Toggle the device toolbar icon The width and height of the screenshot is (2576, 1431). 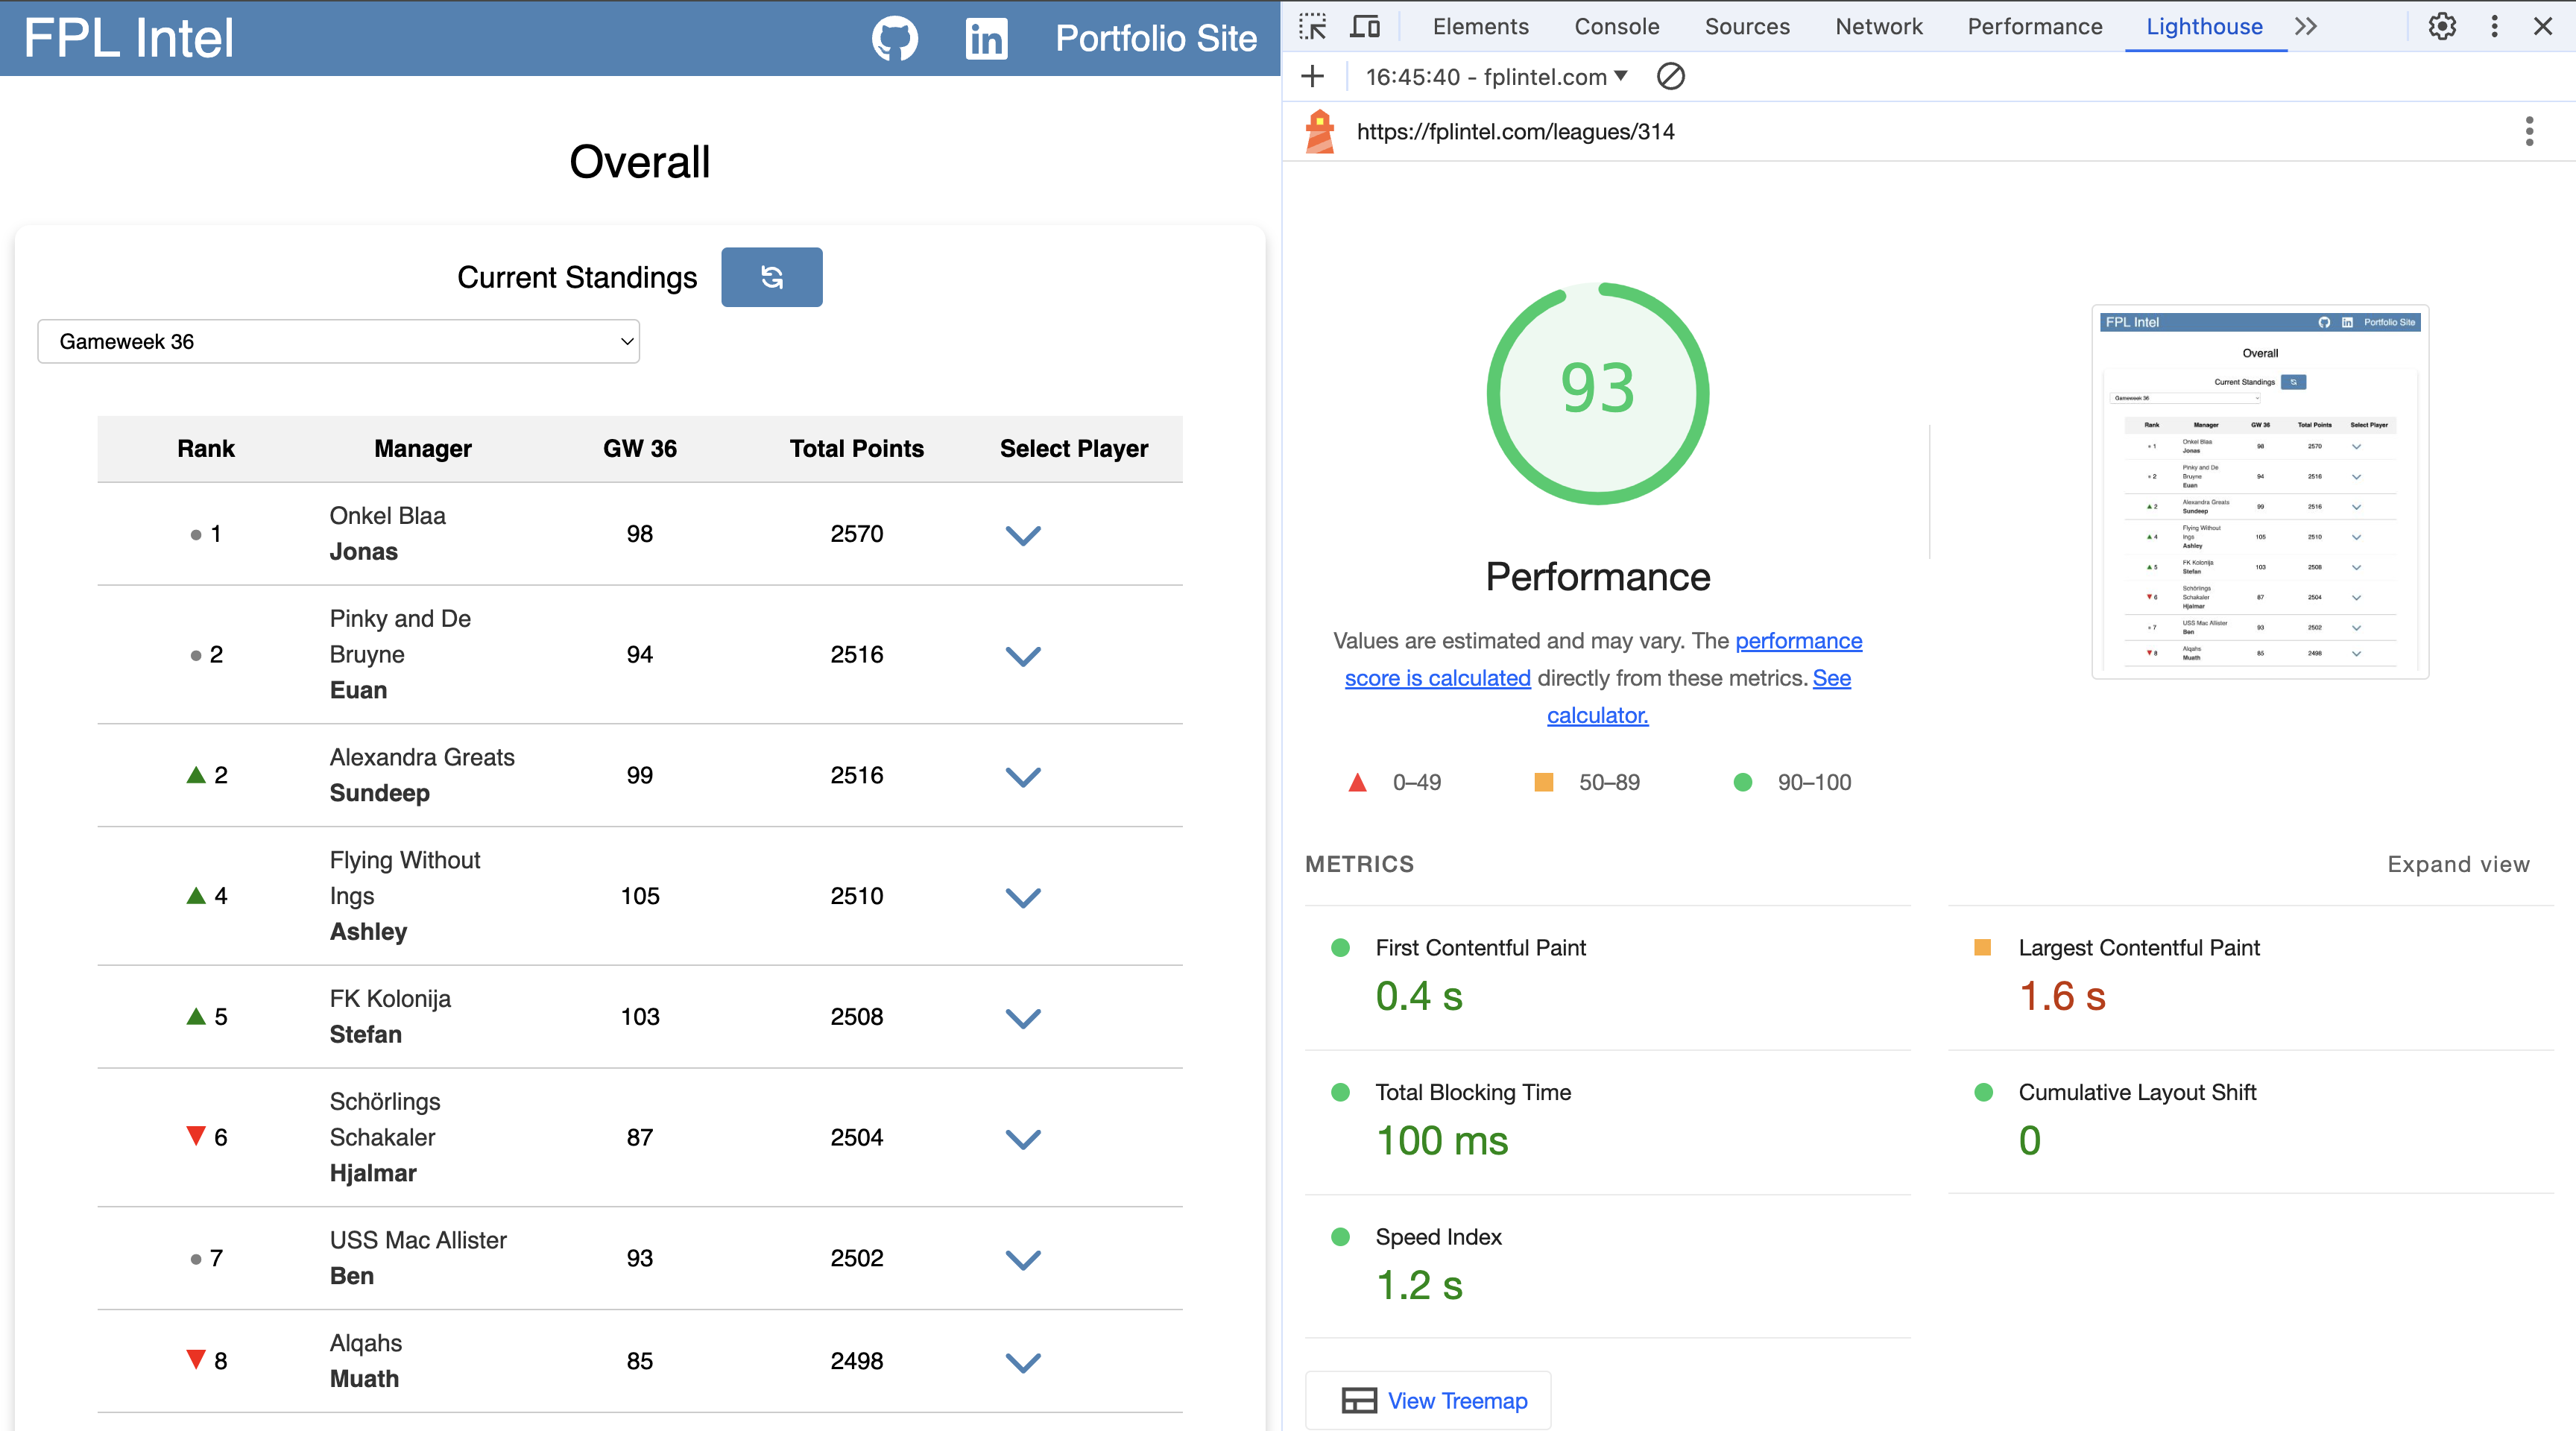[x=1364, y=26]
